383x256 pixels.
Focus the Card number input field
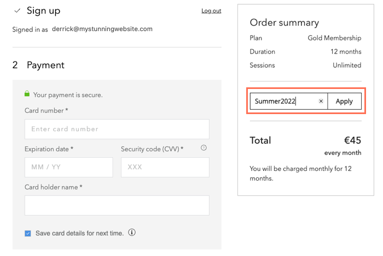pyautogui.click(x=117, y=129)
